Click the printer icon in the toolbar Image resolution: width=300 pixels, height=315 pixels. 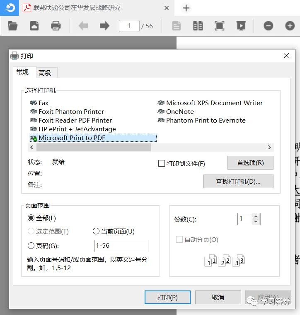tap(56, 26)
